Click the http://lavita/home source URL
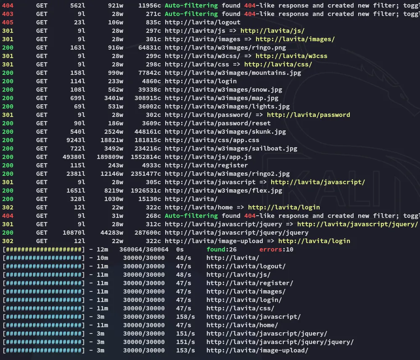Image resolution: width=420 pixels, height=360 pixels. [x=199, y=207]
